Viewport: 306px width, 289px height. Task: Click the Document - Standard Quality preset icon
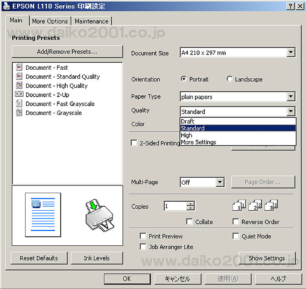point(19,76)
